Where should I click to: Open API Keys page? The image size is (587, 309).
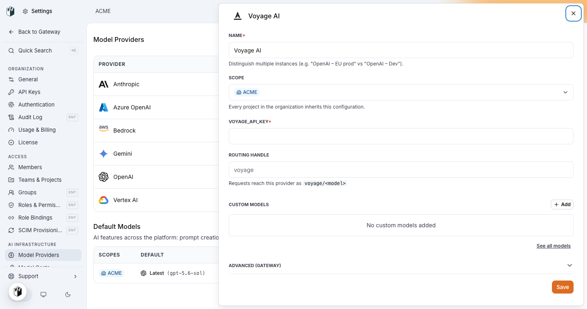[x=43, y=92]
